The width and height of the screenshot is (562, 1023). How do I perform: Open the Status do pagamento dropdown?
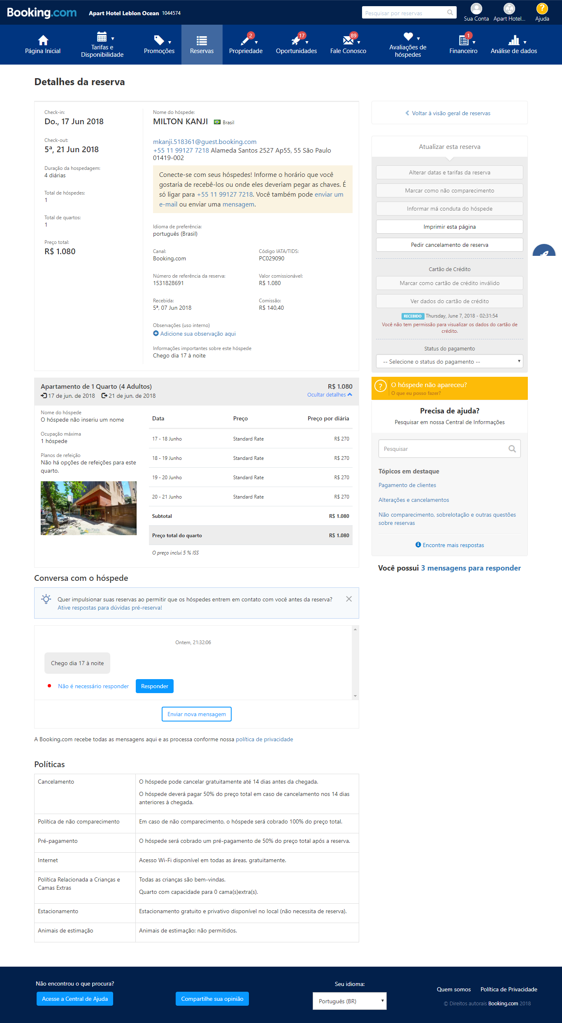point(449,362)
